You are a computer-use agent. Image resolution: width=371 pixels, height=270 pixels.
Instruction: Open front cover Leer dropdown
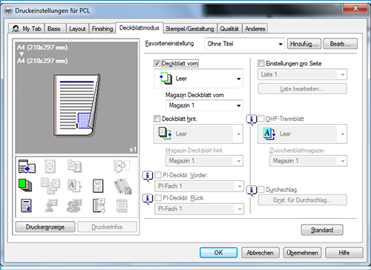(198, 79)
